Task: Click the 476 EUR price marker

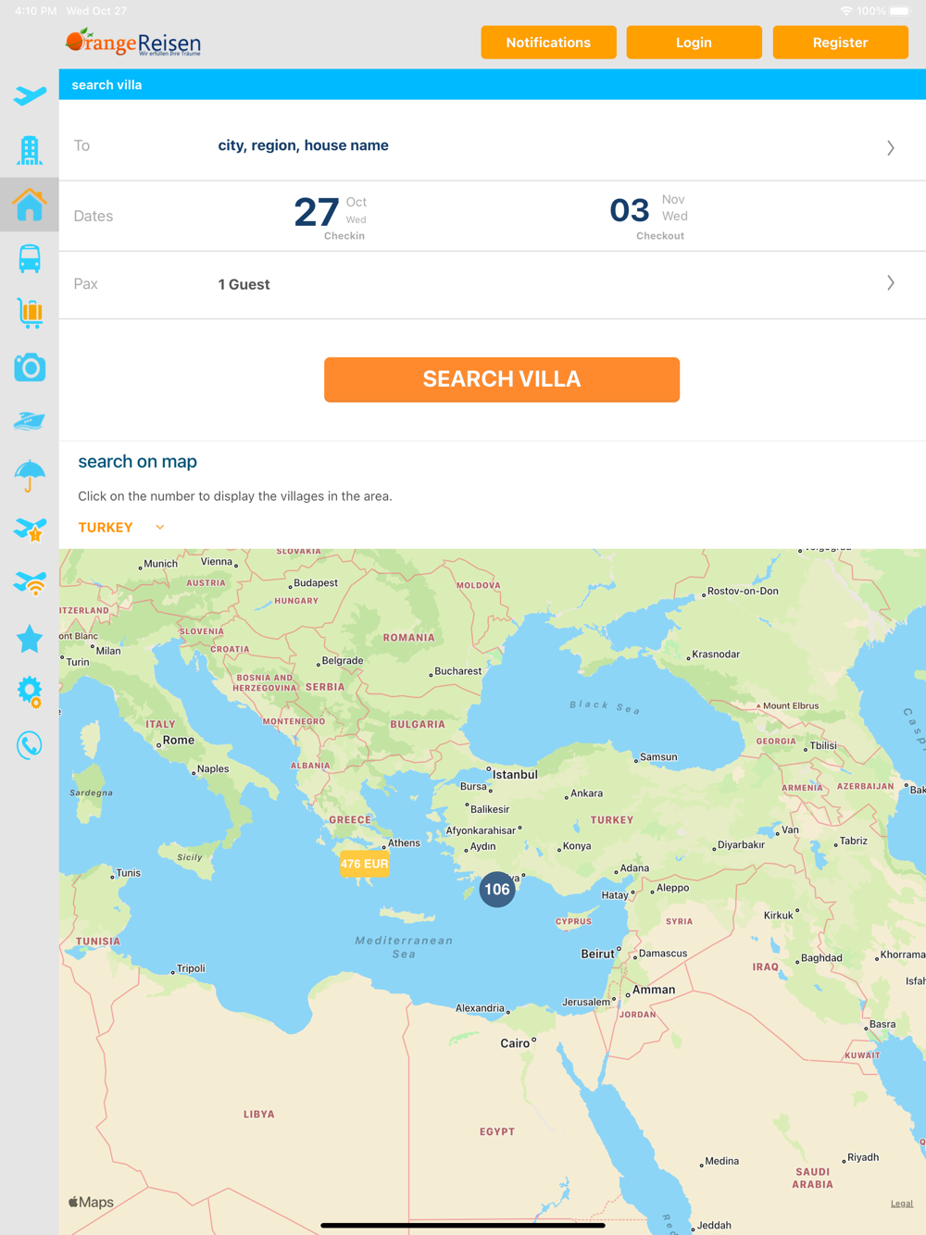Action: 365,864
